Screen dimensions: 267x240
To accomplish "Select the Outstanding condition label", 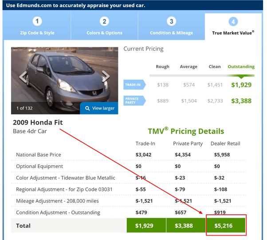I will pyautogui.click(x=241, y=67).
